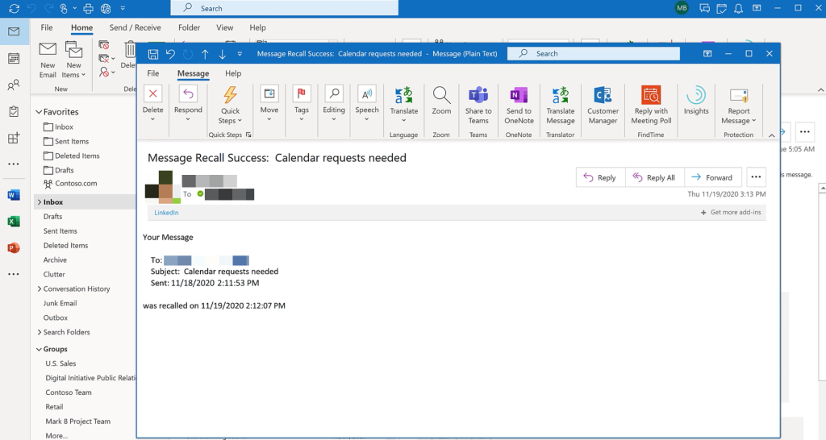Collapse the Favorites folder group
This screenshot has height=440, width=826.
(x=40, y=112)
